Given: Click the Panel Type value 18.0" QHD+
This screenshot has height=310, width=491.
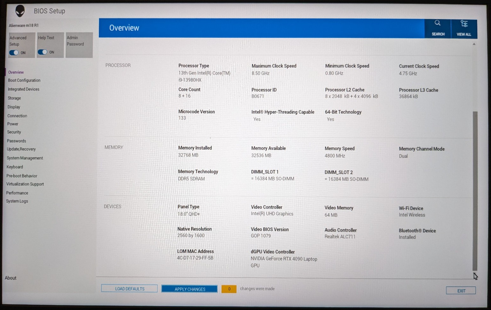Looking at the screenshot, I should click(x=189, y=214).
